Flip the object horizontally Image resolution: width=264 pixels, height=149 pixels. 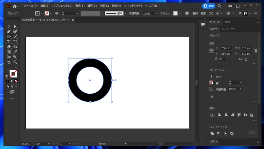(241, 59)
